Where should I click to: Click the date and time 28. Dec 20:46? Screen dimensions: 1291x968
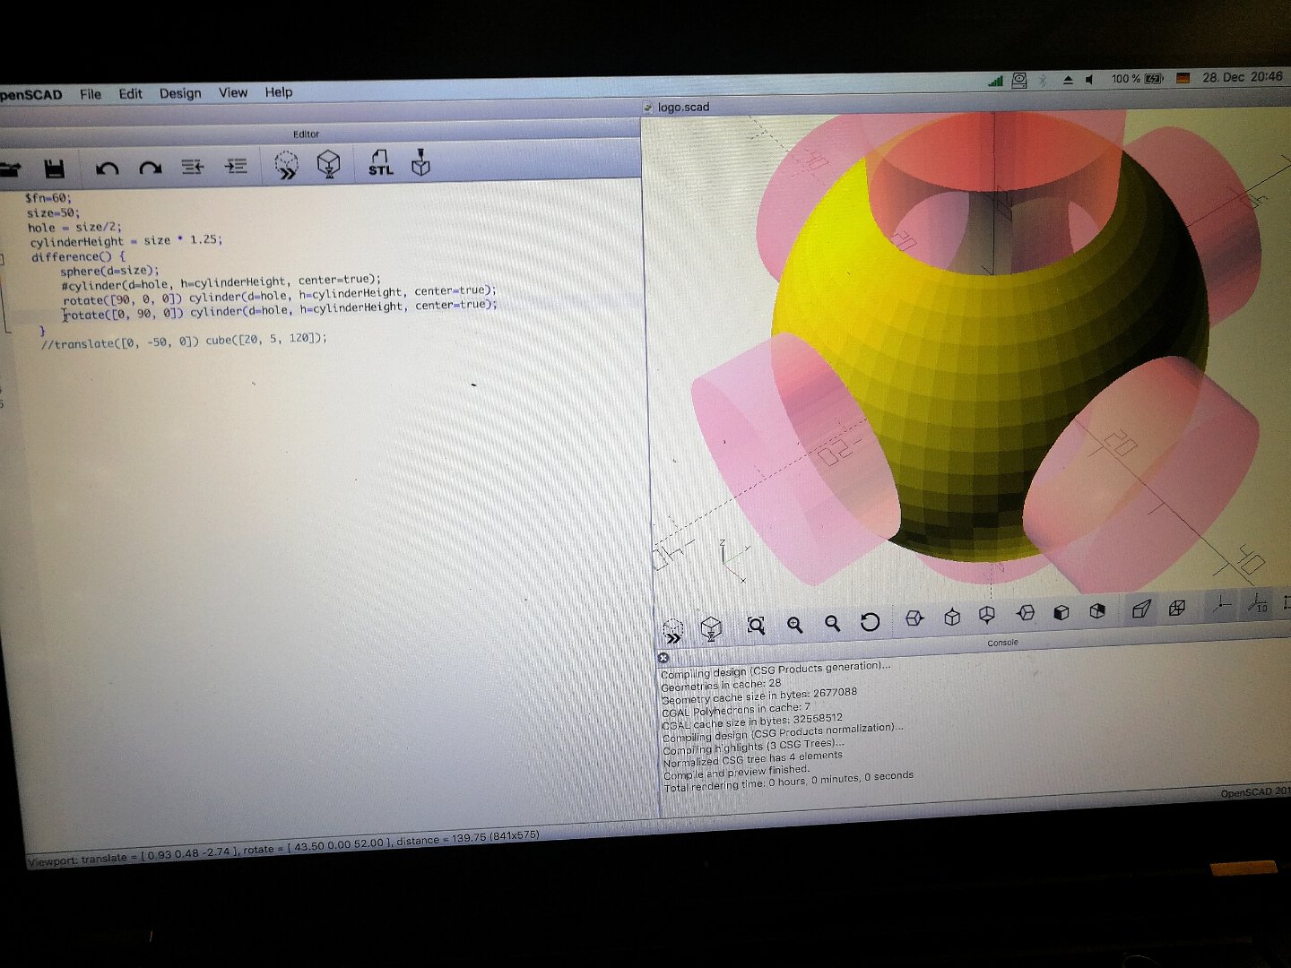point(1243,77)
